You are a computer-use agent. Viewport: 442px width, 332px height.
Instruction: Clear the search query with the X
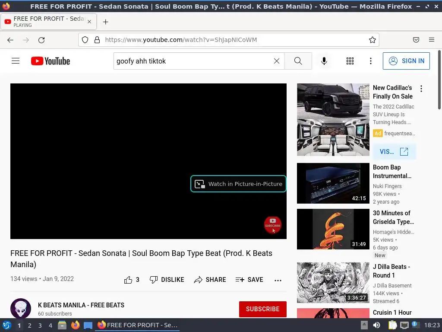pyautogui.click(x=277, y=61)
